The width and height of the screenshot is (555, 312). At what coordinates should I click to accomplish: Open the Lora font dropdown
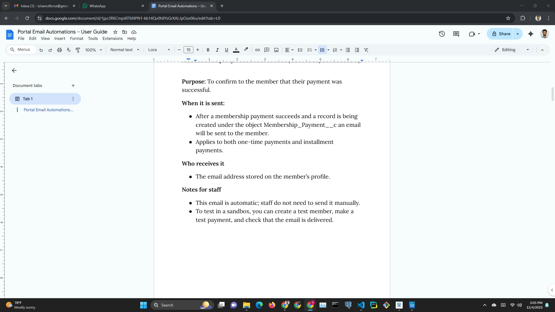click(159, 50)
